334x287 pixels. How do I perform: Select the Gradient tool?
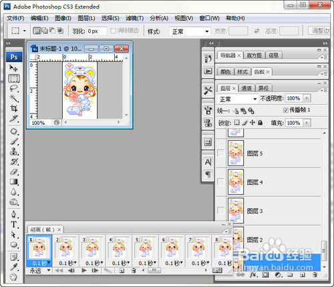pyautogui.click(x=14, y=182)
